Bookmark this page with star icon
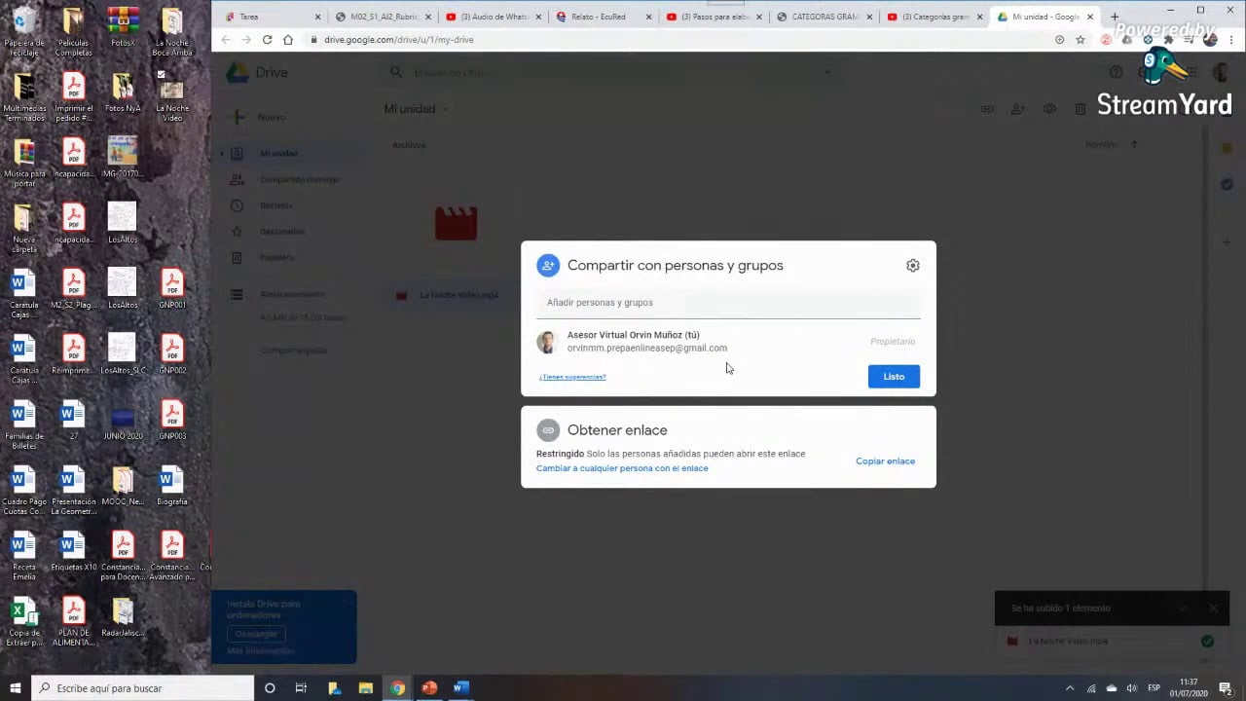1246x701 pixels. 1081,40
